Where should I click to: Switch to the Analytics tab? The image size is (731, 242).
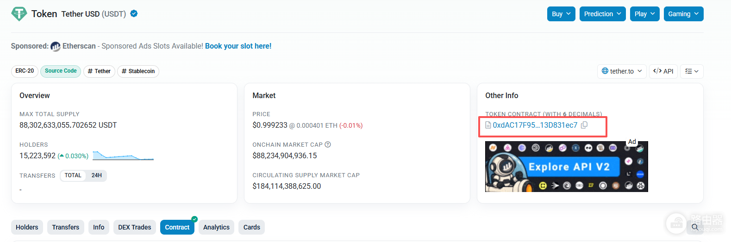click(216, 227)
